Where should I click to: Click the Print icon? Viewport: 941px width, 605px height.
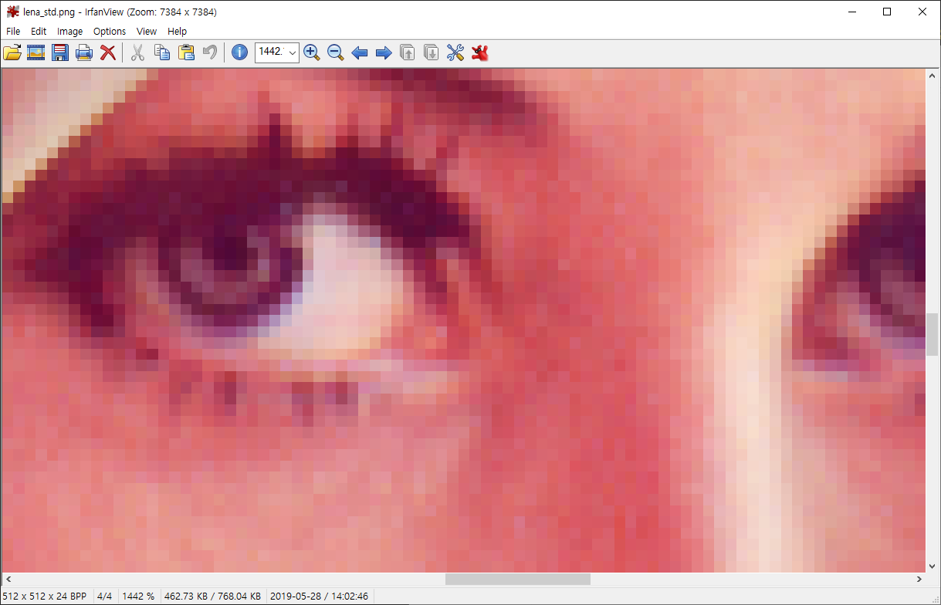(84, 52)
